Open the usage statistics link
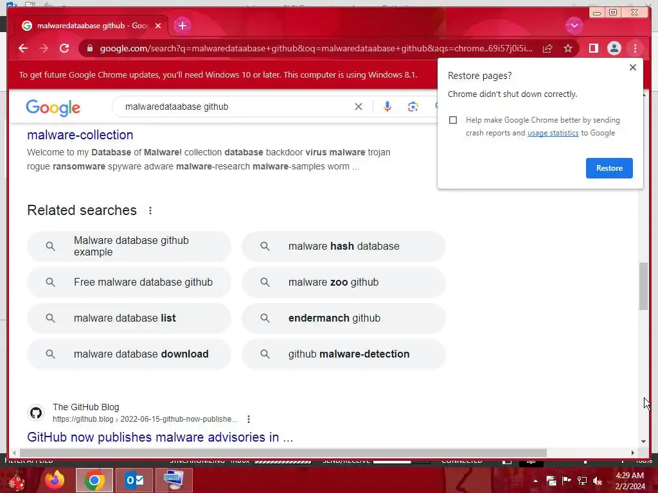This screenshot has width=658, height=493. (x=553, y=133)
